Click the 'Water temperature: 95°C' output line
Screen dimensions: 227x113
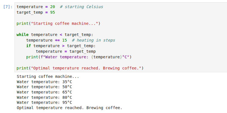point(44,103)
